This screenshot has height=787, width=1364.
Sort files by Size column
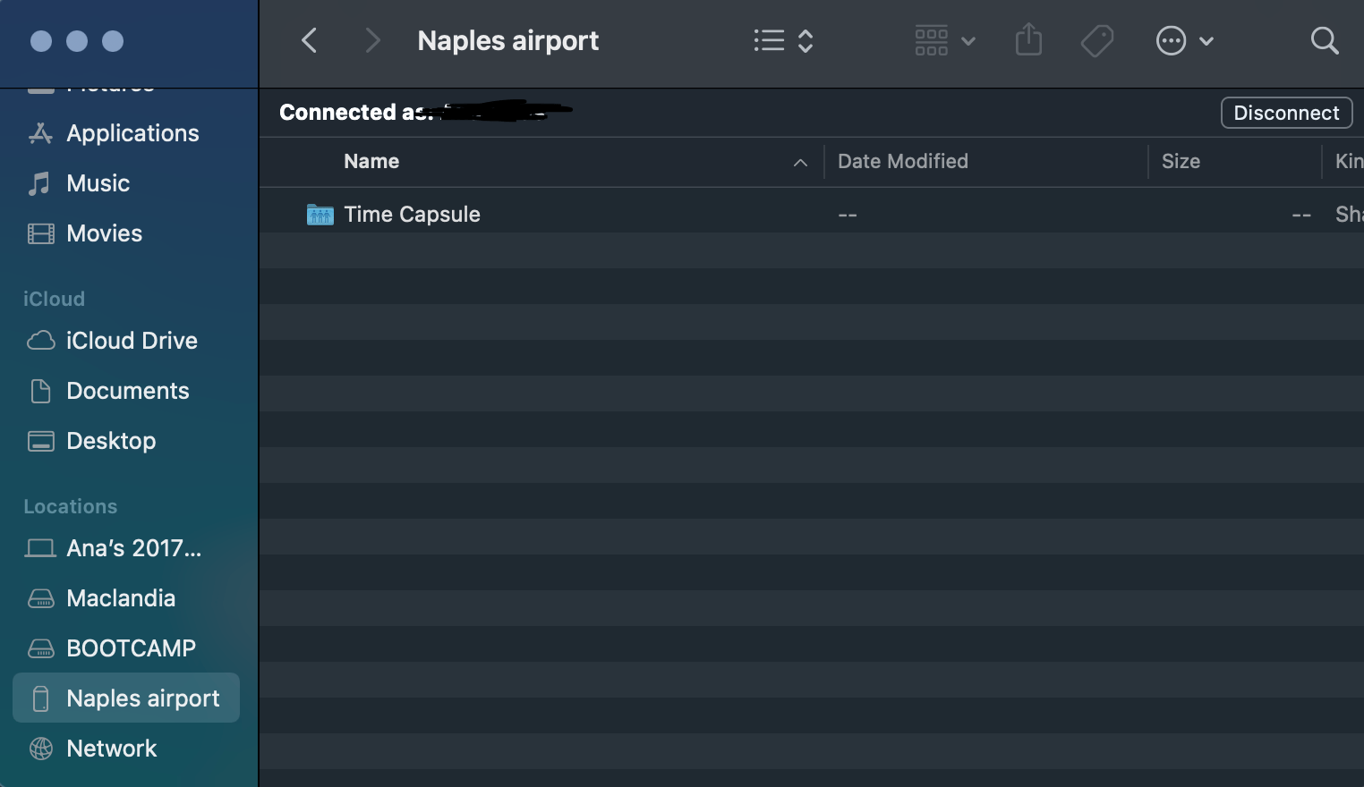coord(1181,162)
